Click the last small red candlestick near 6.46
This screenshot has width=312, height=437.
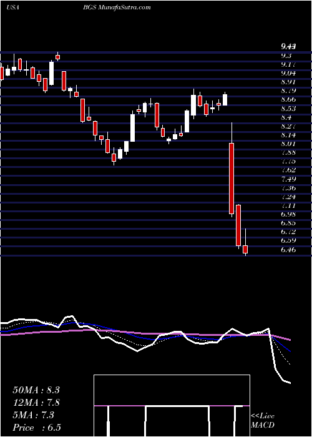[x=245, y=250]
